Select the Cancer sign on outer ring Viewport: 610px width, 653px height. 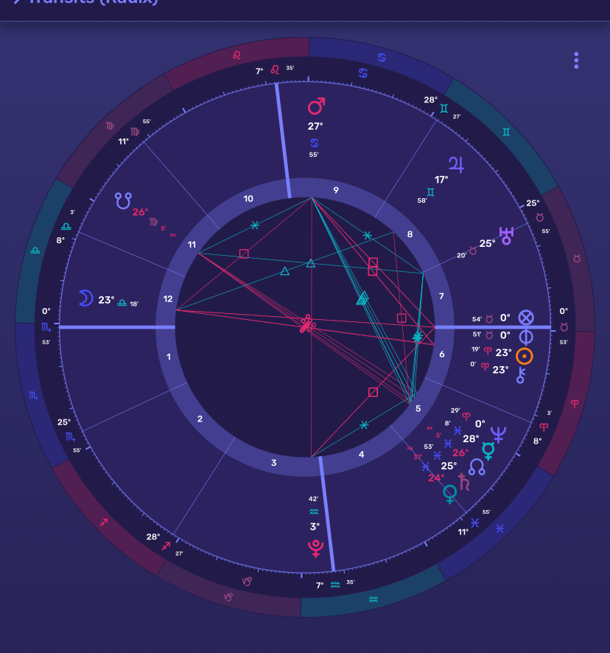[382, 57]
